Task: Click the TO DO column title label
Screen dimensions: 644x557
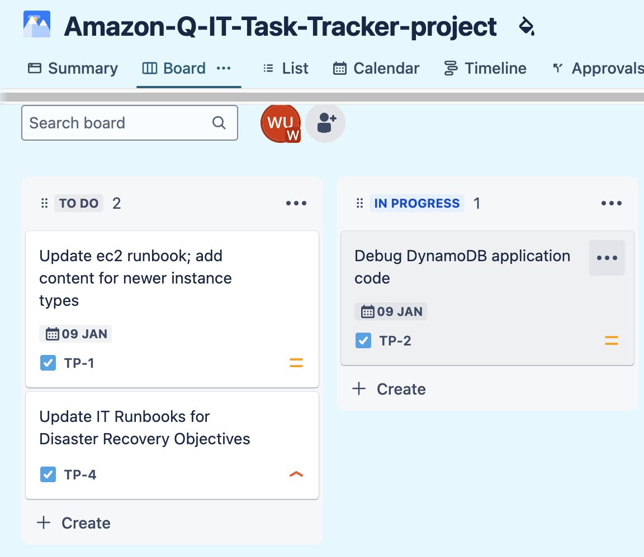Action: [x=79, y=203]
